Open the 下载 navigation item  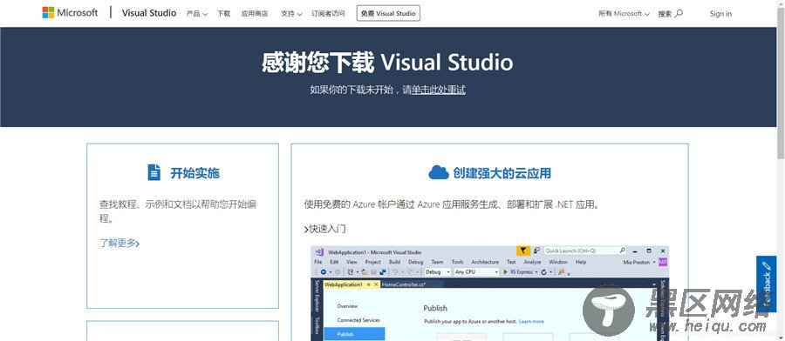[224, 13]
